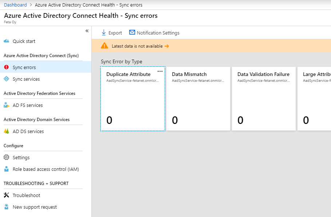The image size is (331, 217).
Task: Click the Sync services diamond icon
Action: click(6, 79)
